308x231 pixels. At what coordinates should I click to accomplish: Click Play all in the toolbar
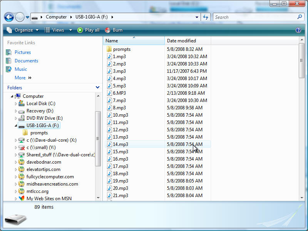coord(88,30)
